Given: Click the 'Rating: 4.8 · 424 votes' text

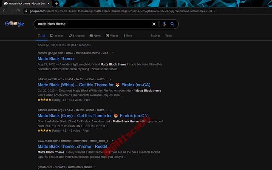Looking at the screenshot, I should pos(67,100).
